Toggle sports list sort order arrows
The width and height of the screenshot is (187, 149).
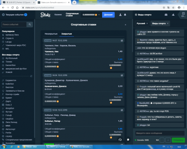click(x=31, y=76)
